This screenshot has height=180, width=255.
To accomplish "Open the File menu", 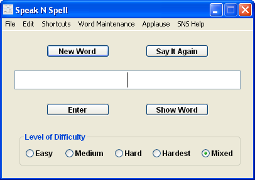I will 10,24.
